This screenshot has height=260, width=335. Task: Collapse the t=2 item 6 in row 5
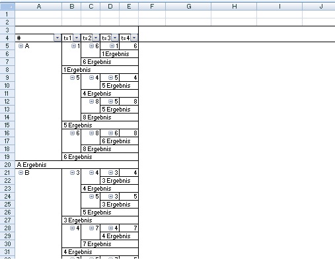(x=91, y=46)
